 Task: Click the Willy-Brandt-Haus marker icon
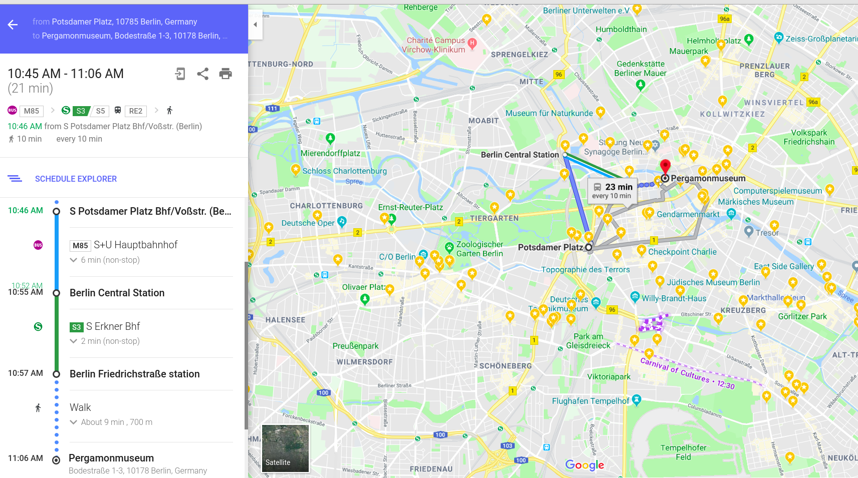(635, 296)
